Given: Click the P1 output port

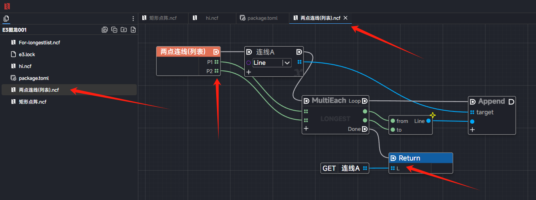Looking at the screenshot, I should (216, 62).
